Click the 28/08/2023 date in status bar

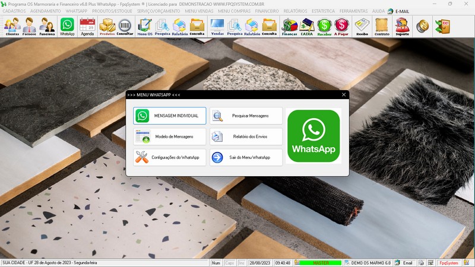click(x=260, y=263)
